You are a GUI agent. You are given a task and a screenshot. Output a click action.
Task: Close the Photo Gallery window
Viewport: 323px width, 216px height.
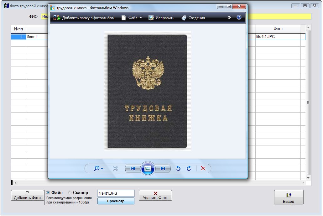tap(239, 6)
